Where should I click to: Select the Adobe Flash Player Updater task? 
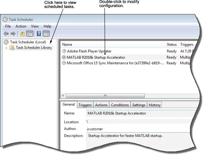(x=89, y=51)
